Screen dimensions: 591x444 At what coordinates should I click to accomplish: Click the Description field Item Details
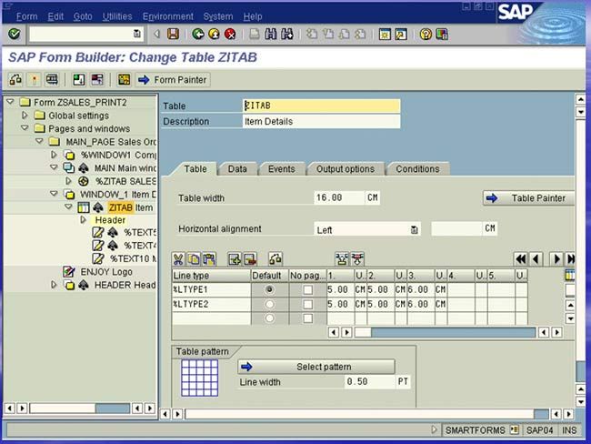pos(321,122)
